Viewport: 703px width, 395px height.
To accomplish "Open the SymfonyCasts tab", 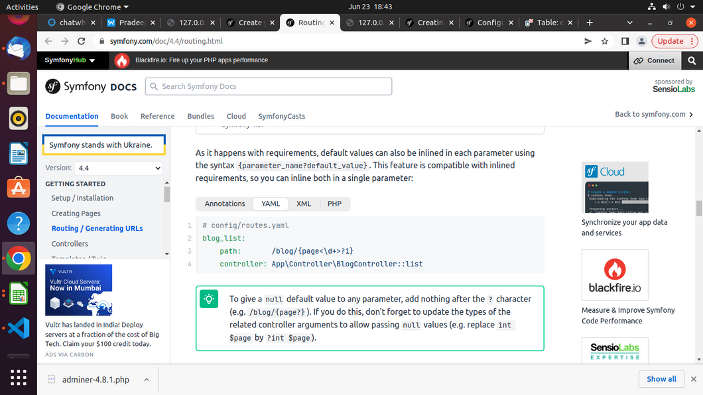I will [x=282, y=117].
